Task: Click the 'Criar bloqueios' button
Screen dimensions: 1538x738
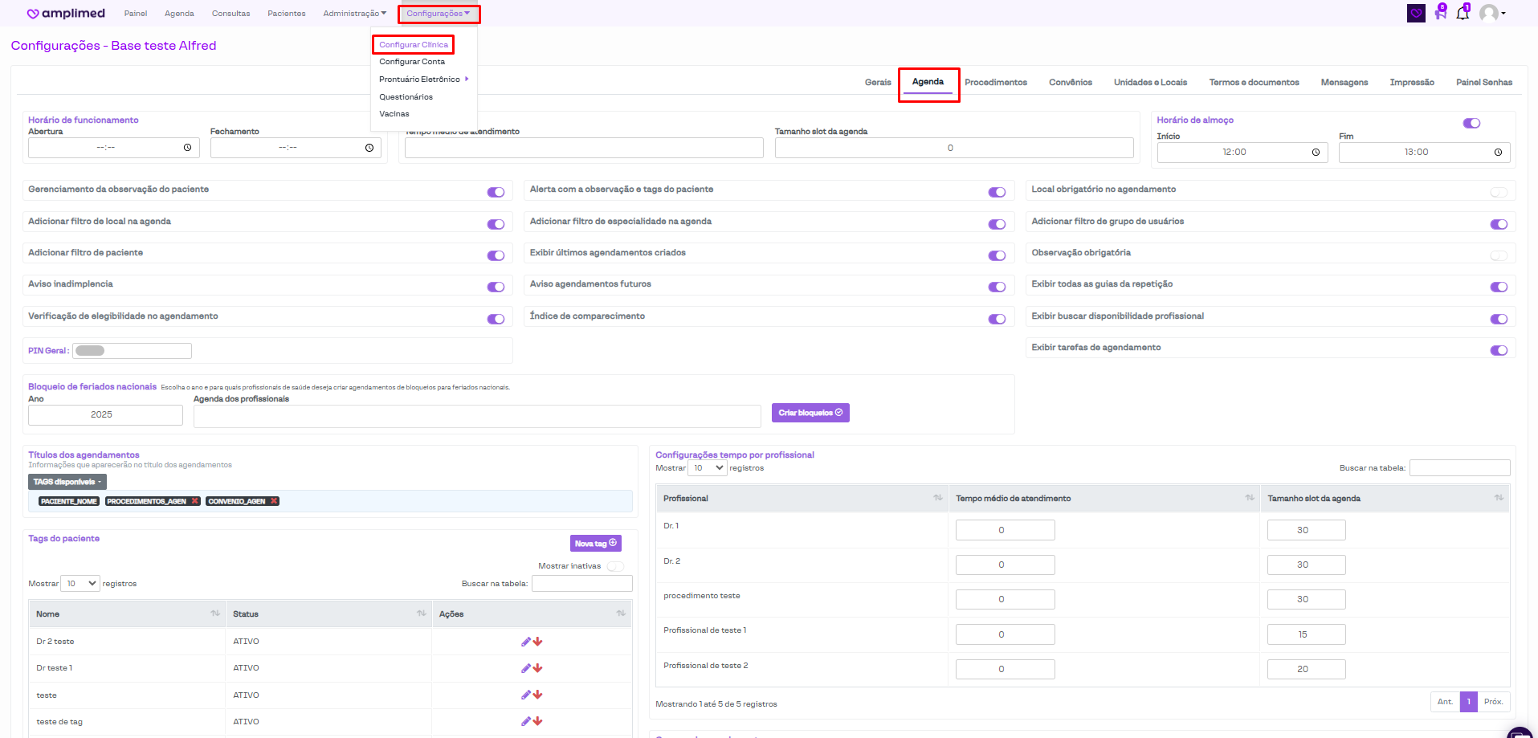Action: (810, 413)
